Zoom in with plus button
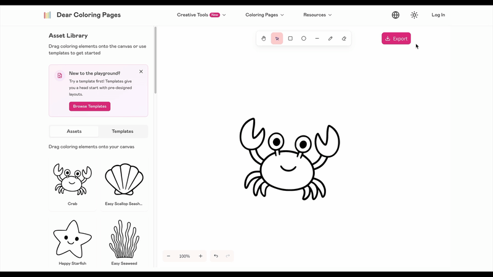Image resolution: width=493 pixels, height=277 pixels. [200, 256]
